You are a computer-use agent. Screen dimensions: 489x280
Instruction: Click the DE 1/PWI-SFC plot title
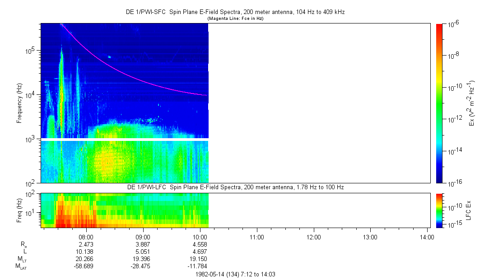(x=235, y=12)
